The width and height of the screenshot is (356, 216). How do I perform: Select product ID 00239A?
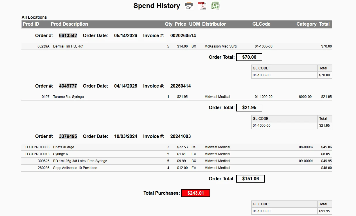coord(44,46)
